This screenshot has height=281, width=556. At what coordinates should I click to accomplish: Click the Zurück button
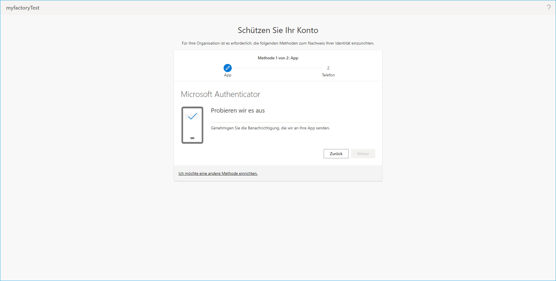tap(336, 154)
